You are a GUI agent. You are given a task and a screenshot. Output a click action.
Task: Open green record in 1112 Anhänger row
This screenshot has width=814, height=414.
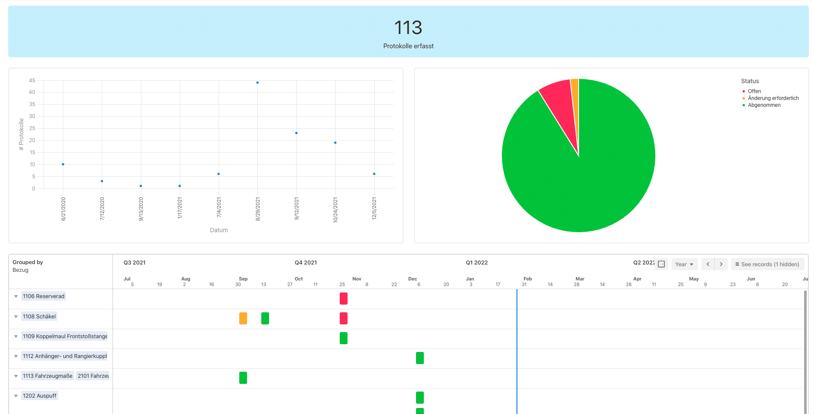(x=420, y=358)
